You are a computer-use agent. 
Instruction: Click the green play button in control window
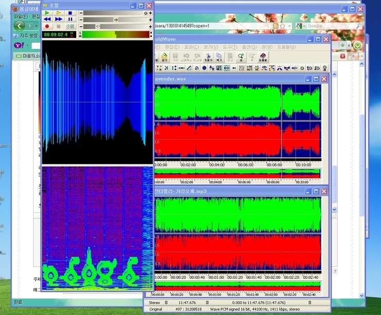[x=47, y=13]
